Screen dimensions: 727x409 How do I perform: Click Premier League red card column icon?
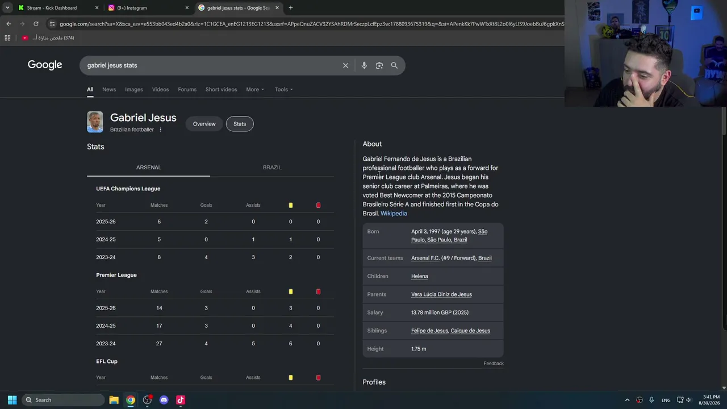tap(318, 291)
